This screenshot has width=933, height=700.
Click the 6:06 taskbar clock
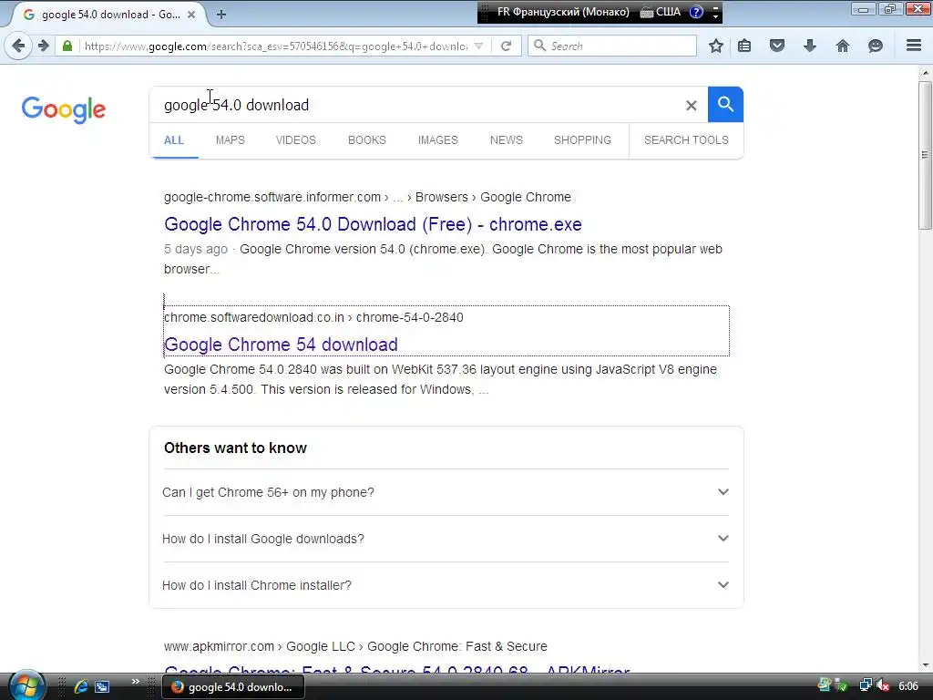point(908,686)
